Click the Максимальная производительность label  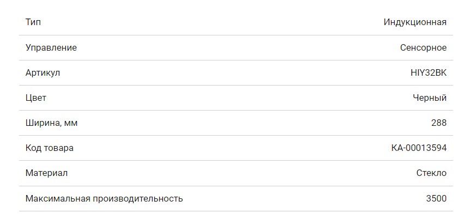click(x=104, y=199)
